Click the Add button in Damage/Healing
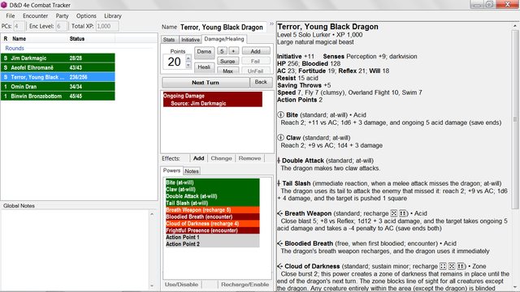Screen dimensions: 520x292 [x=256, y=51]
